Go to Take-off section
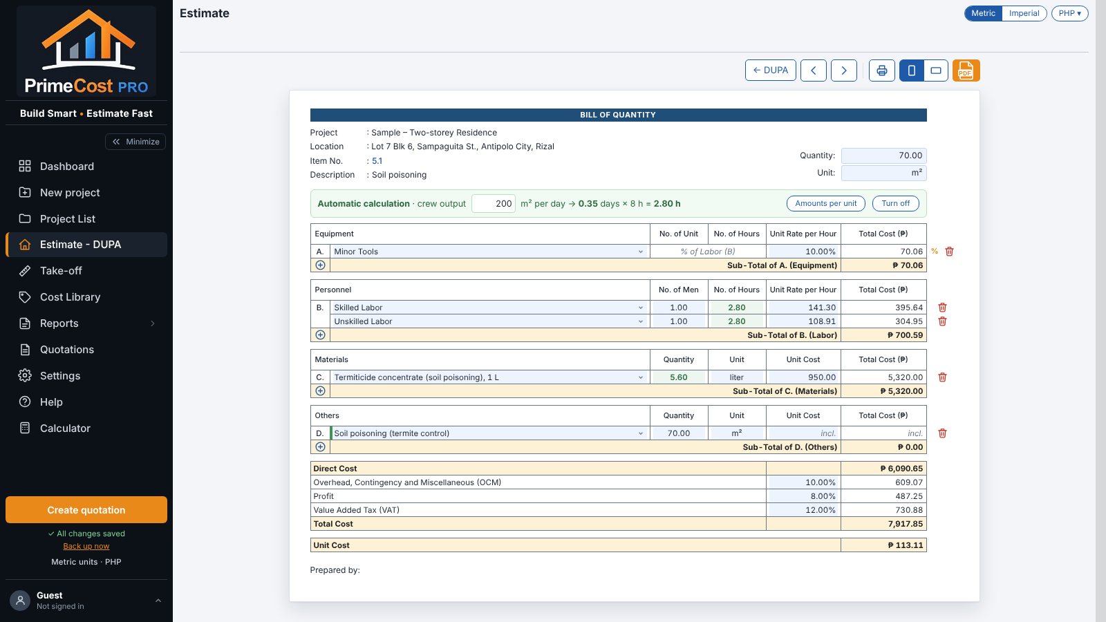 pos(86,271)
